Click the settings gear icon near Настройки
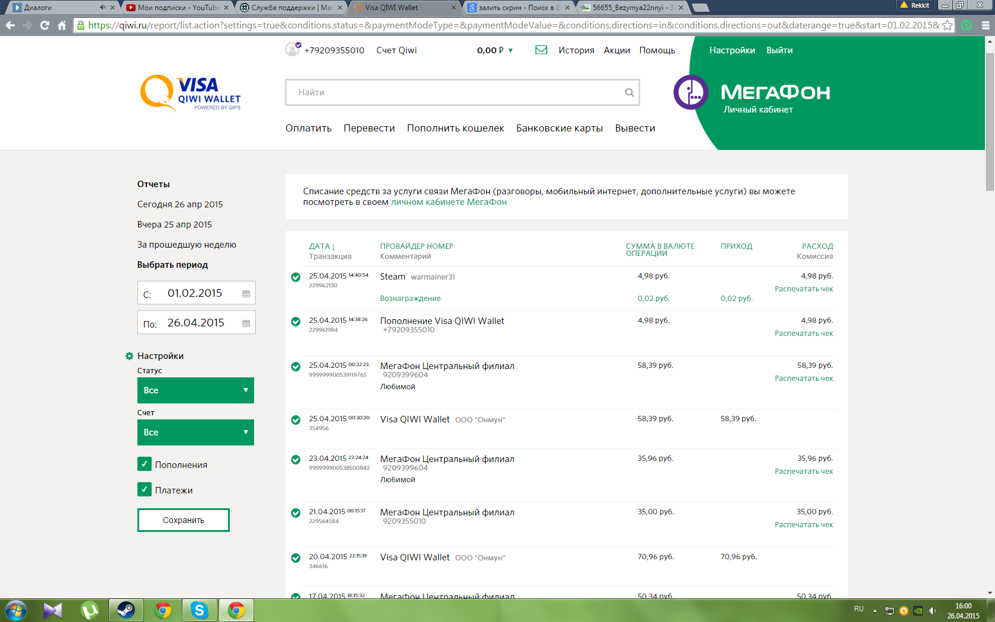Image resolution: width=995 pixels, height=622 pixels. [x=129, y=356]
